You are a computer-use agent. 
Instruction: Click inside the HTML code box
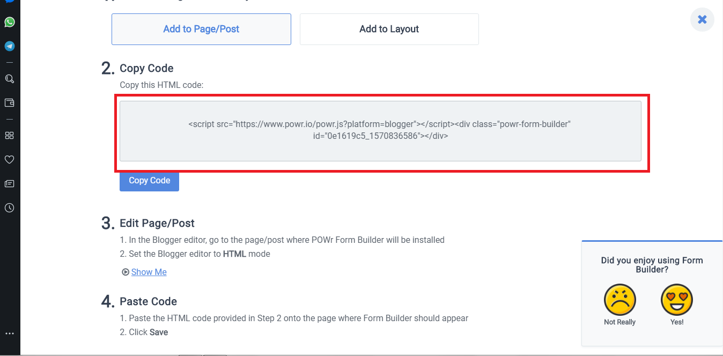(x=380, y=130)
